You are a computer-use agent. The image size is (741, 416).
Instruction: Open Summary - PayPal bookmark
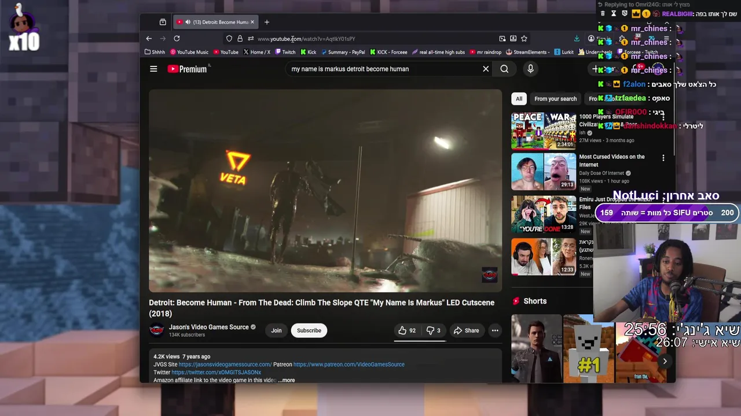pos(343,52)
